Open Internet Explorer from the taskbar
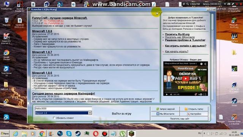The image size is (243, 137). tap(15, 134)
